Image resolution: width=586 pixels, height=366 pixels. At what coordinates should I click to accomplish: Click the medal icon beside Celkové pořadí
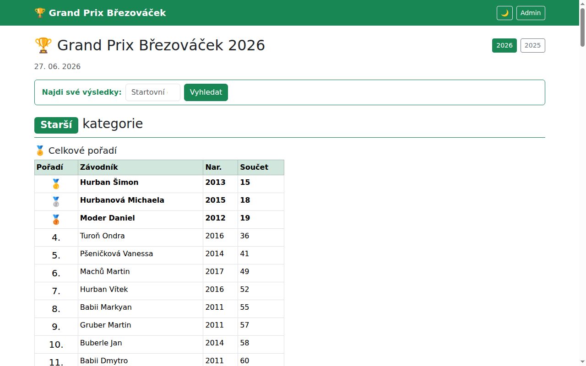(40, 151)
